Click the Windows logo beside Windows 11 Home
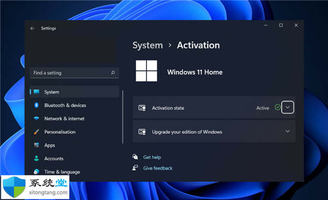 147,71
